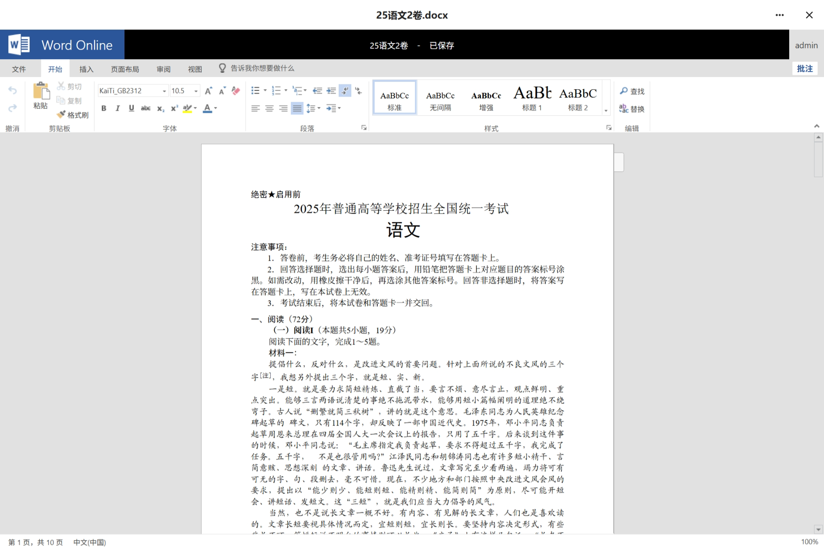
Task: Click the Replace (替换) button
Action: tap(632, 109)
